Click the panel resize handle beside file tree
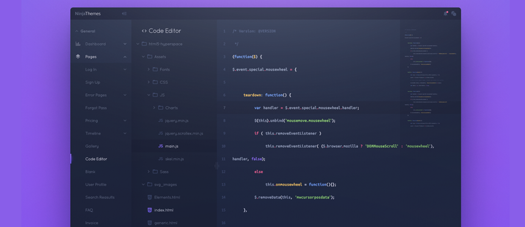This screenshot has width=525, height=227. click(x=217, y=166)
